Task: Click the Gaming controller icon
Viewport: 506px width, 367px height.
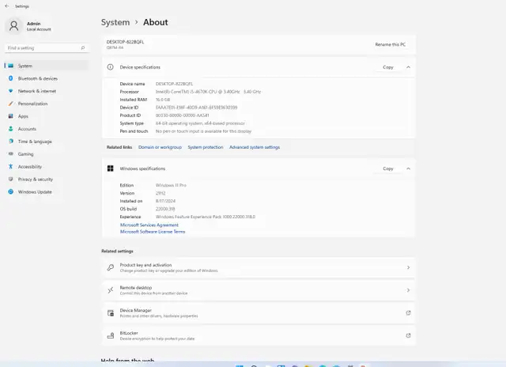Action: (x=10, y=154)
